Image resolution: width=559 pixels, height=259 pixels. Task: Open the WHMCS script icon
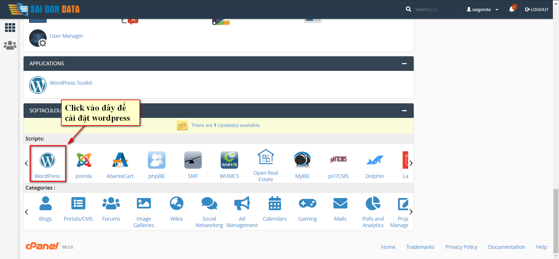click(229, 160)
